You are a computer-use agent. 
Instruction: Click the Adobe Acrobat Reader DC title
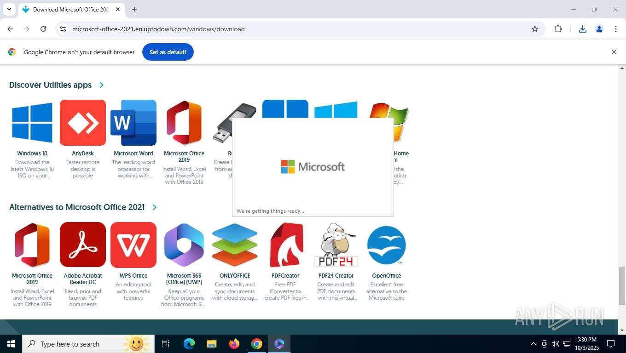[83, 279]
